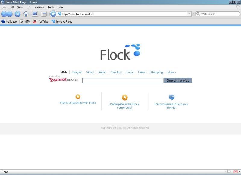Image resolution: width=241 pixels, height=175 pixels.
Task: Click the Home icon in the toolbar
Action: coord(26,14)
